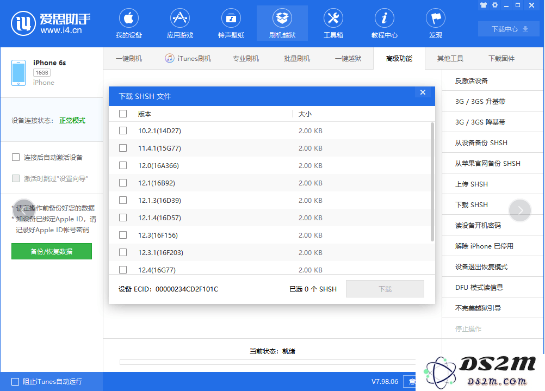Screen dimensions: 545x391
Task: Open 下载中心 download button
Action: tap(510, 29)
